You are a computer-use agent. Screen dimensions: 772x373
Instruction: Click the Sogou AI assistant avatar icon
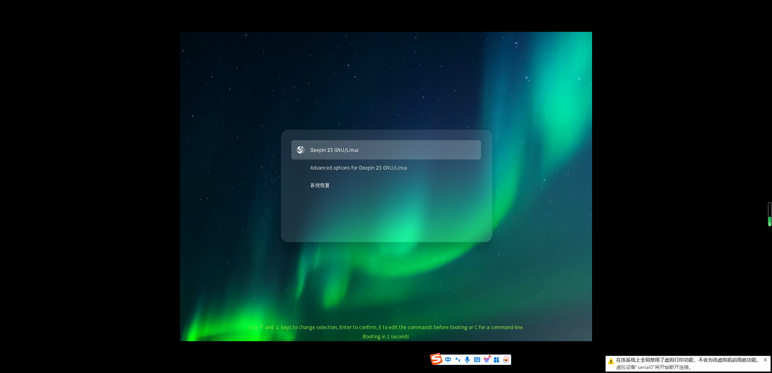506,360
